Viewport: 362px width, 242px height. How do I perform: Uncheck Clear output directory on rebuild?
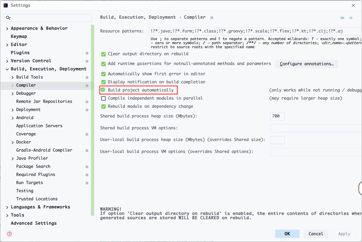click(103, 54)
